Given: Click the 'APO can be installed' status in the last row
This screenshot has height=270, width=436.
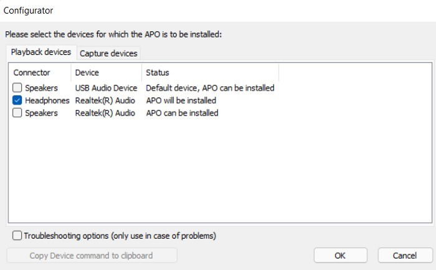Looking at the screenshot, I should click(182, 113).
